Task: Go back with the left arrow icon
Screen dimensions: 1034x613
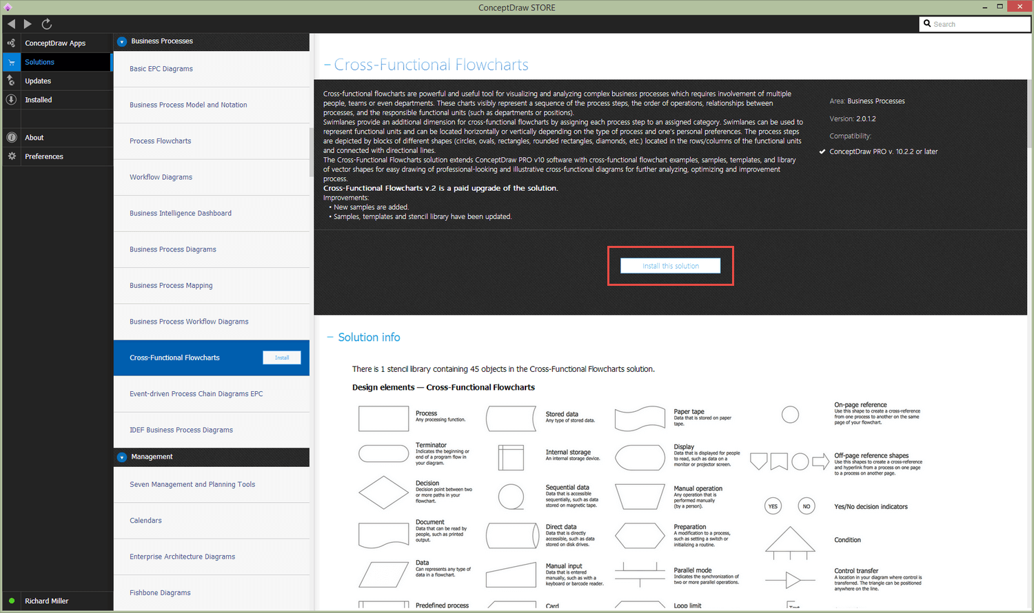Action: coord(11,24)
